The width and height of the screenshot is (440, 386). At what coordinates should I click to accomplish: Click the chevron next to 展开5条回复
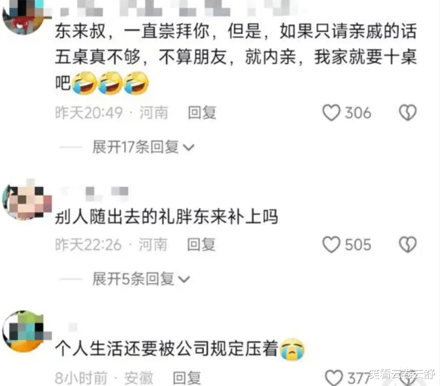(x=184, y=279)
